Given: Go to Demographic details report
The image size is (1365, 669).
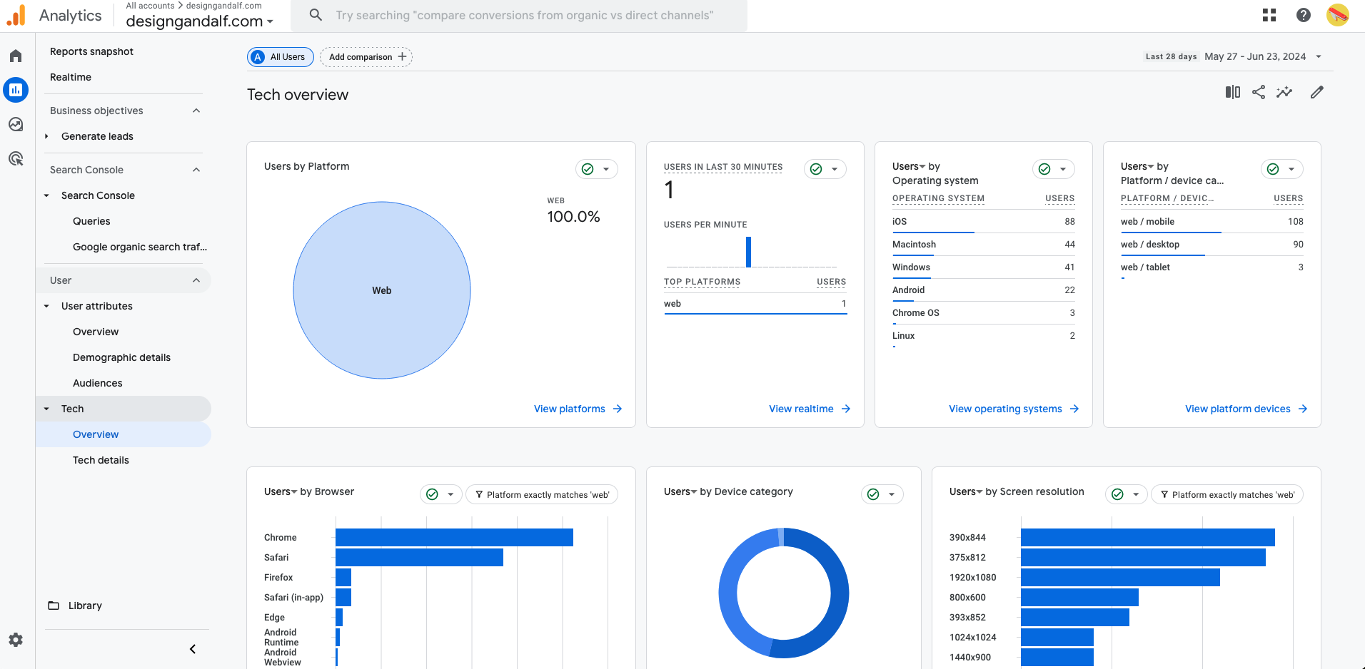Looking at the screenshot, I should click(x=121, y=357).
